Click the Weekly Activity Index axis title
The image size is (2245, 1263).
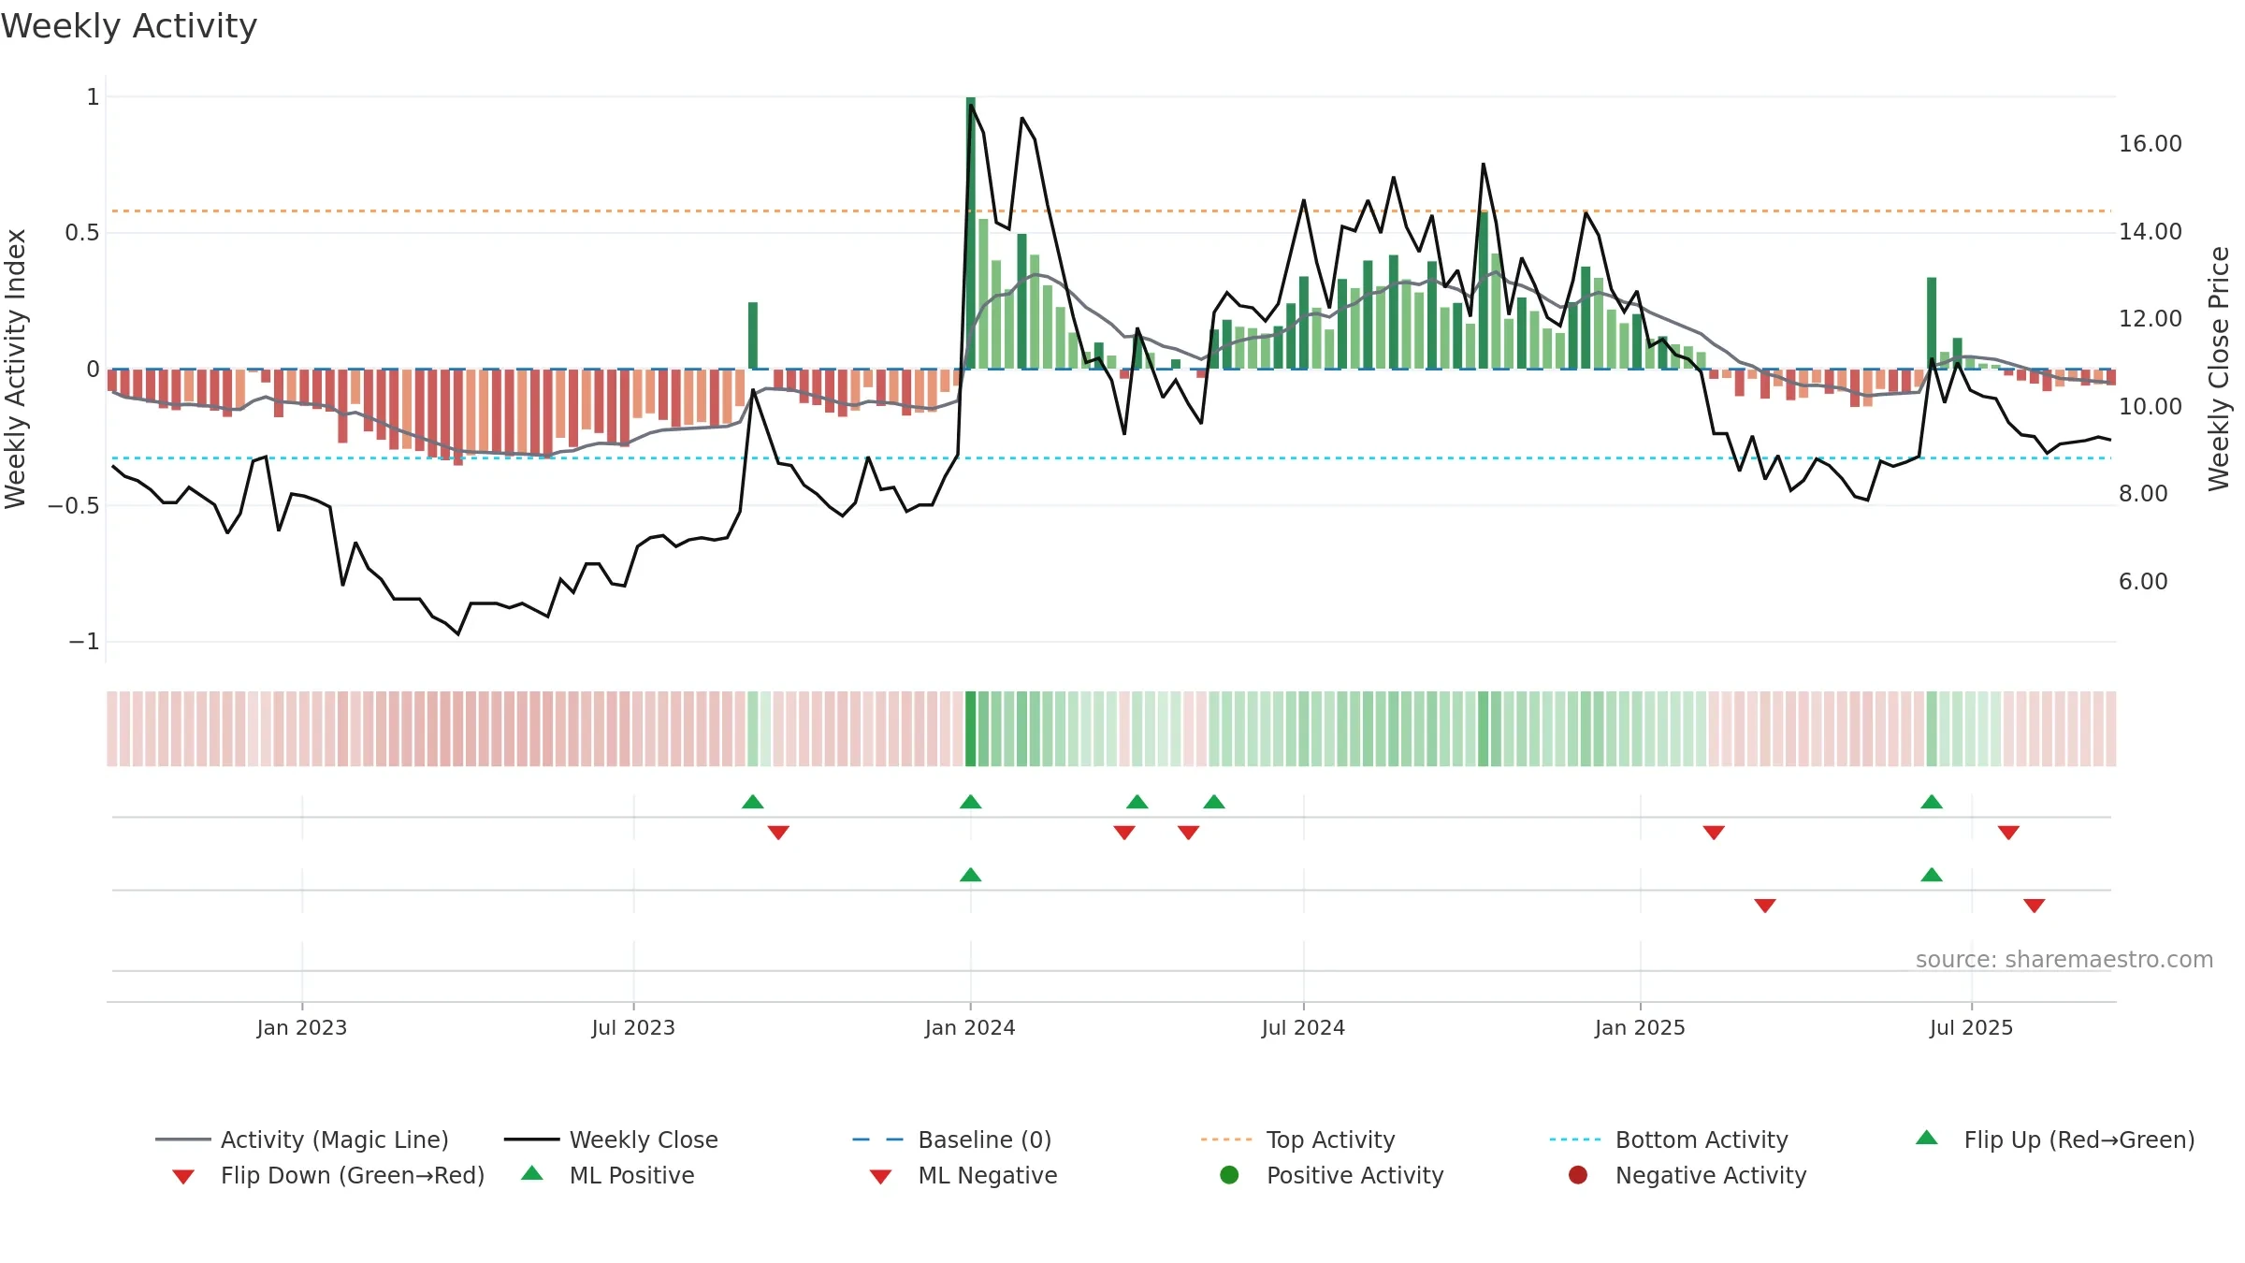tap(16, 370)
